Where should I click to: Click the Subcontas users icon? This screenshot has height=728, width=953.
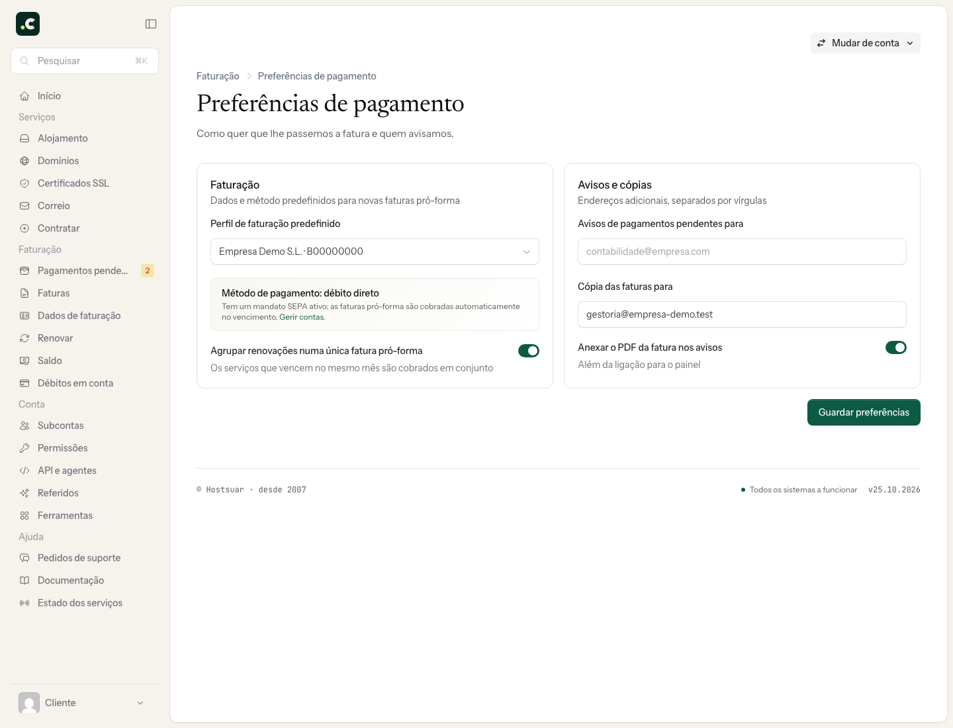(x=24, y=426)
